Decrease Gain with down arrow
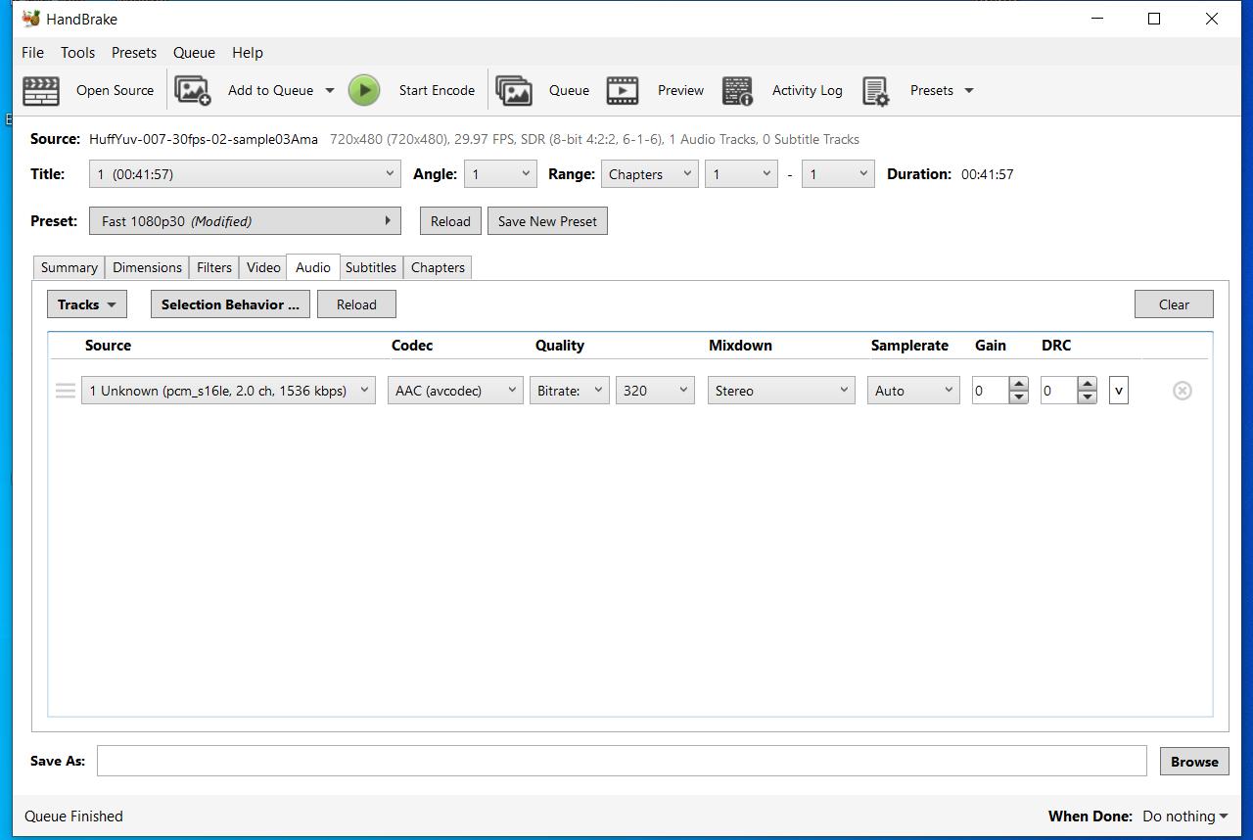 tap(1018, 397)
